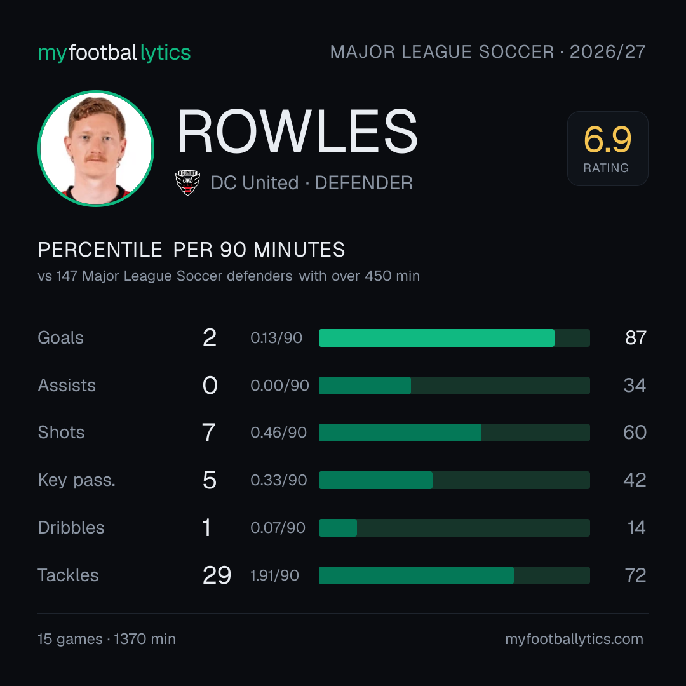Click the ROWLES player name heading

click(x=297, y=131)
